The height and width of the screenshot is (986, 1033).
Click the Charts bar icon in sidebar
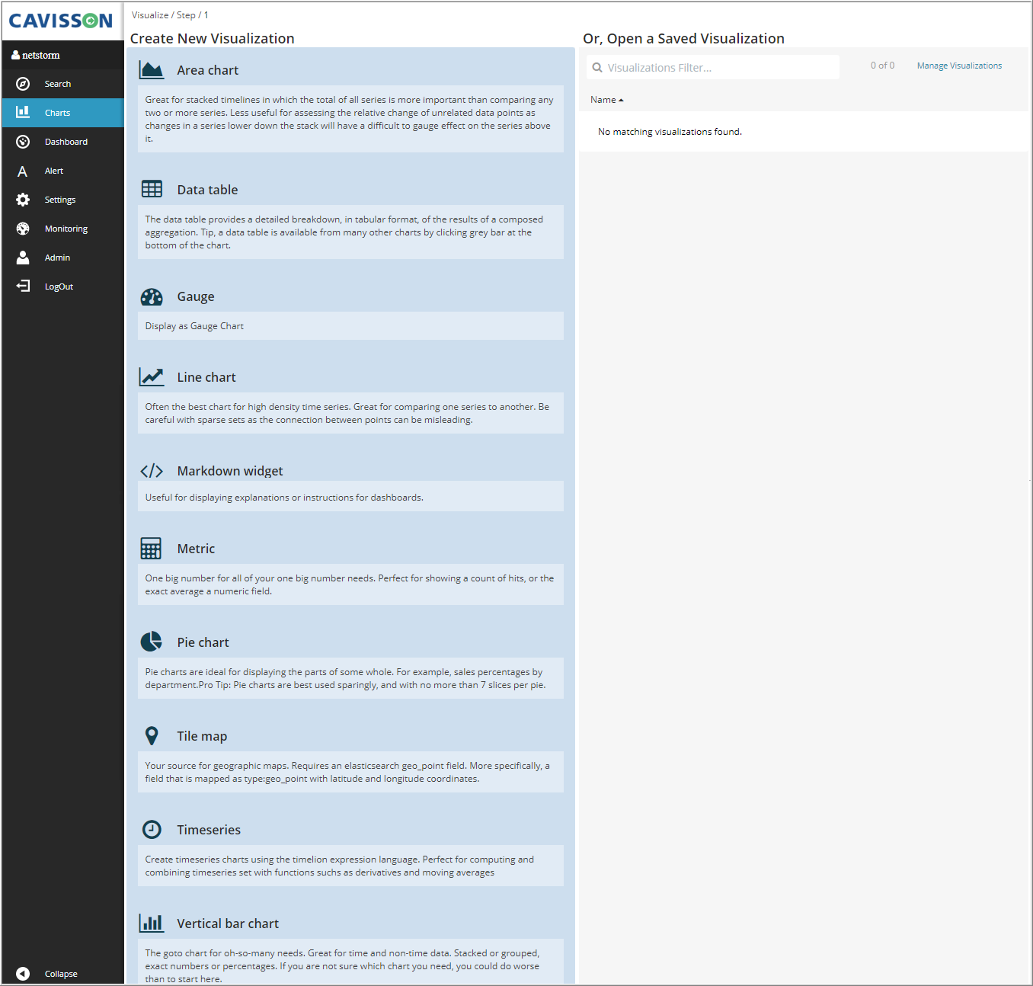(23, 112)
